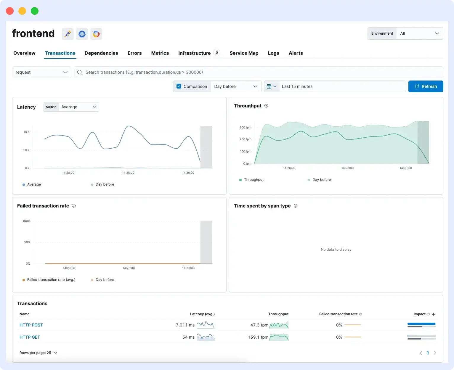
Task: Click the Google Cloud icon beside frontend
Action: tap(96, 34)
